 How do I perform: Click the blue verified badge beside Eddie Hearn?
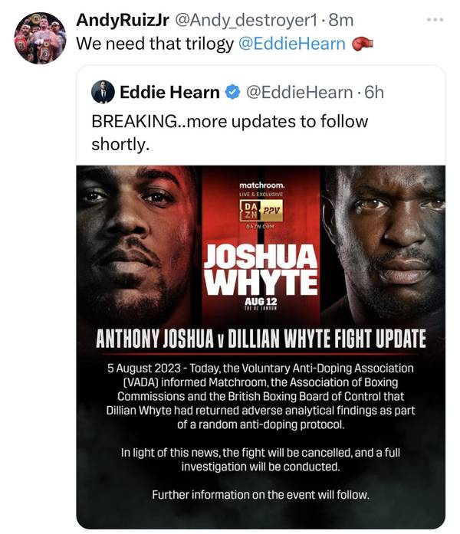(232, 93)
